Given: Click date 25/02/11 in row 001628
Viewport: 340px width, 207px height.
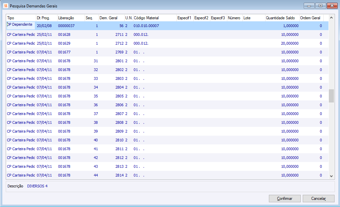Looking at the screenshot, I should (x=44, y=34).
